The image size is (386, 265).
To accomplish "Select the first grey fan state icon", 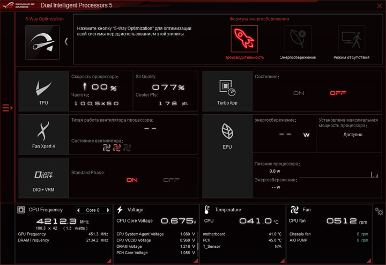I will [x=106, y=148].
